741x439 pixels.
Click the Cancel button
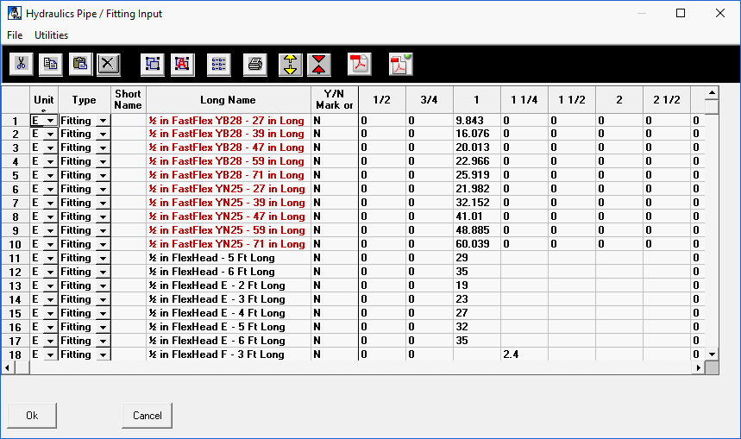(147, 416)
